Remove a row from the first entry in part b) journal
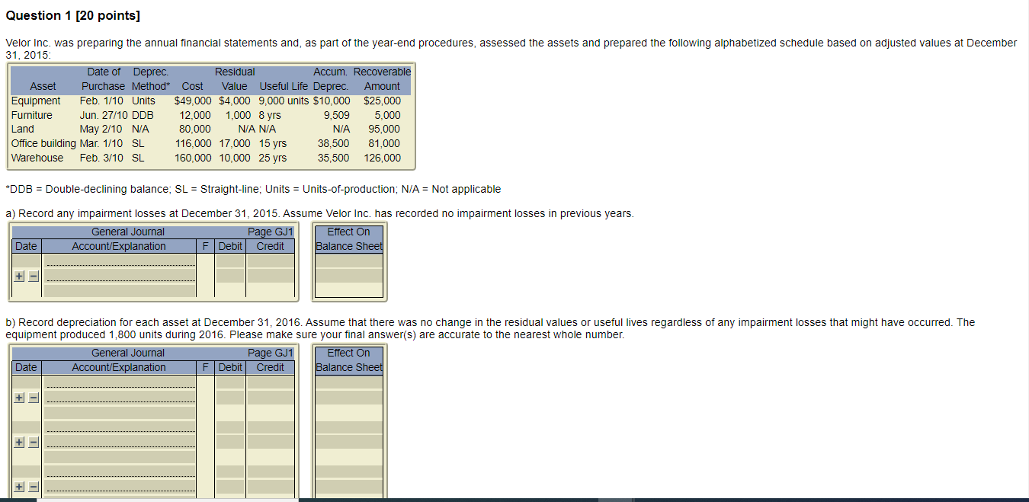The height and width of the screenshot is (502, 1029). click(x=32, y=397)
